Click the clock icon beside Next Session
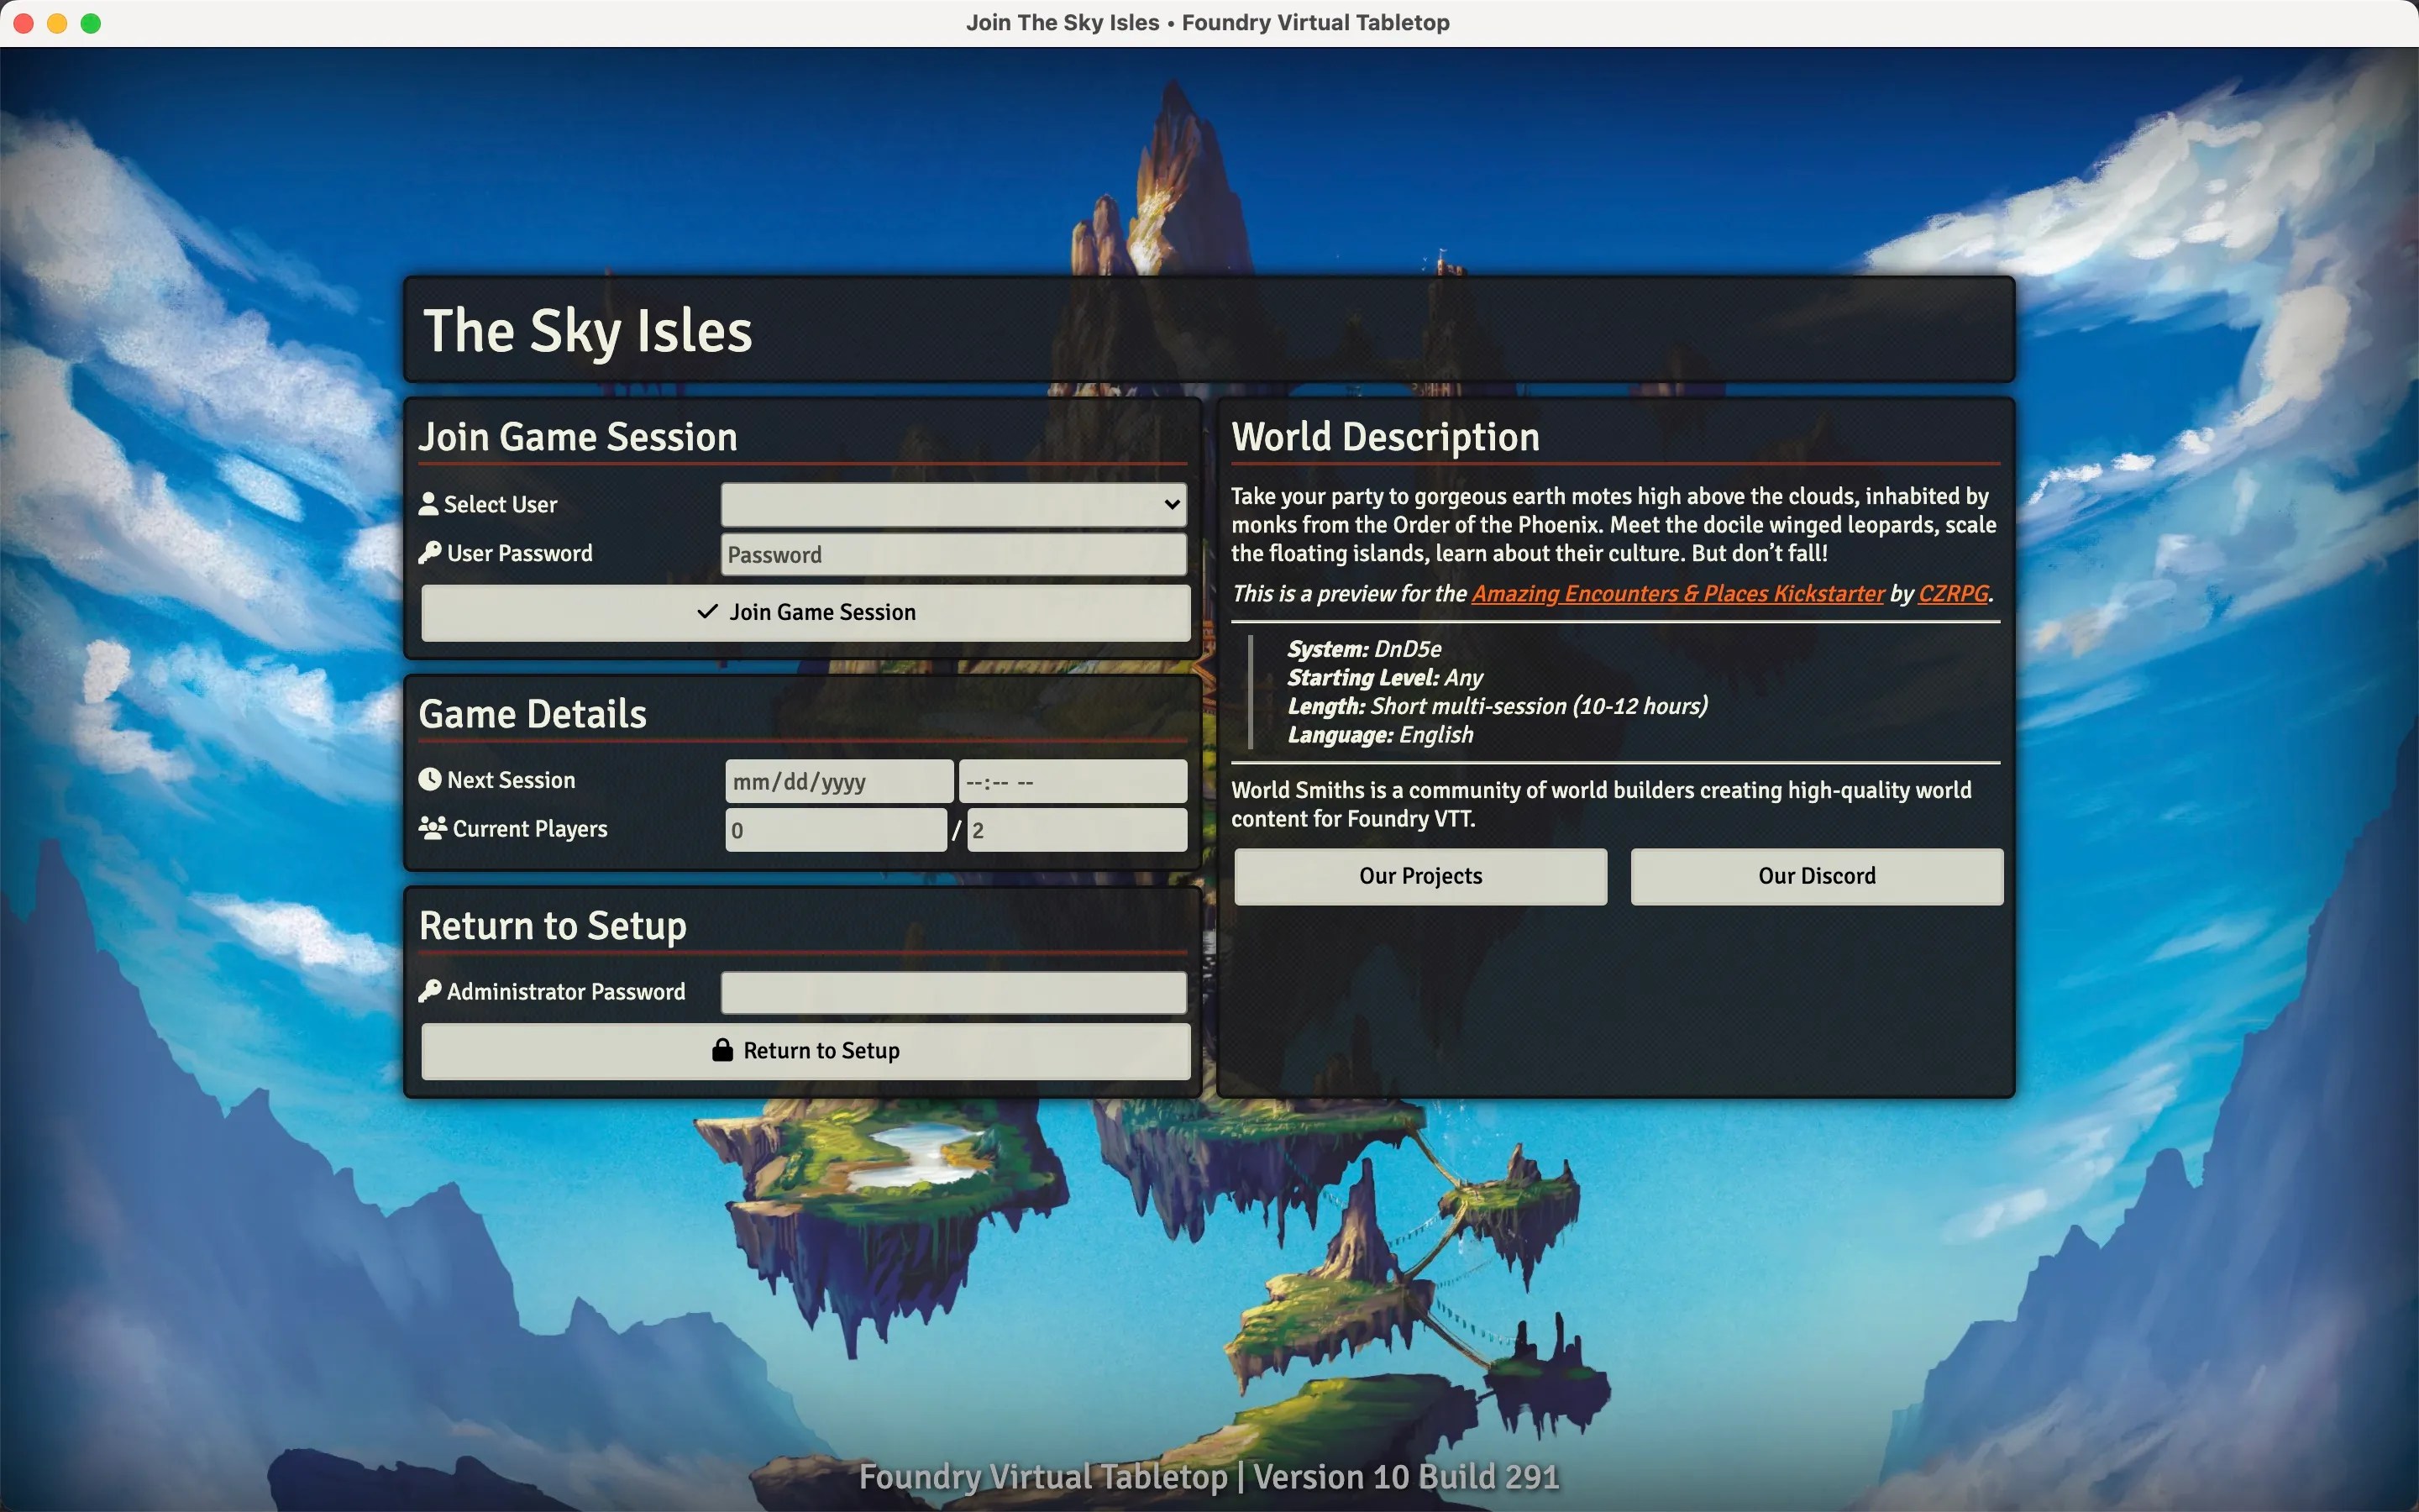 click(430, 780)
